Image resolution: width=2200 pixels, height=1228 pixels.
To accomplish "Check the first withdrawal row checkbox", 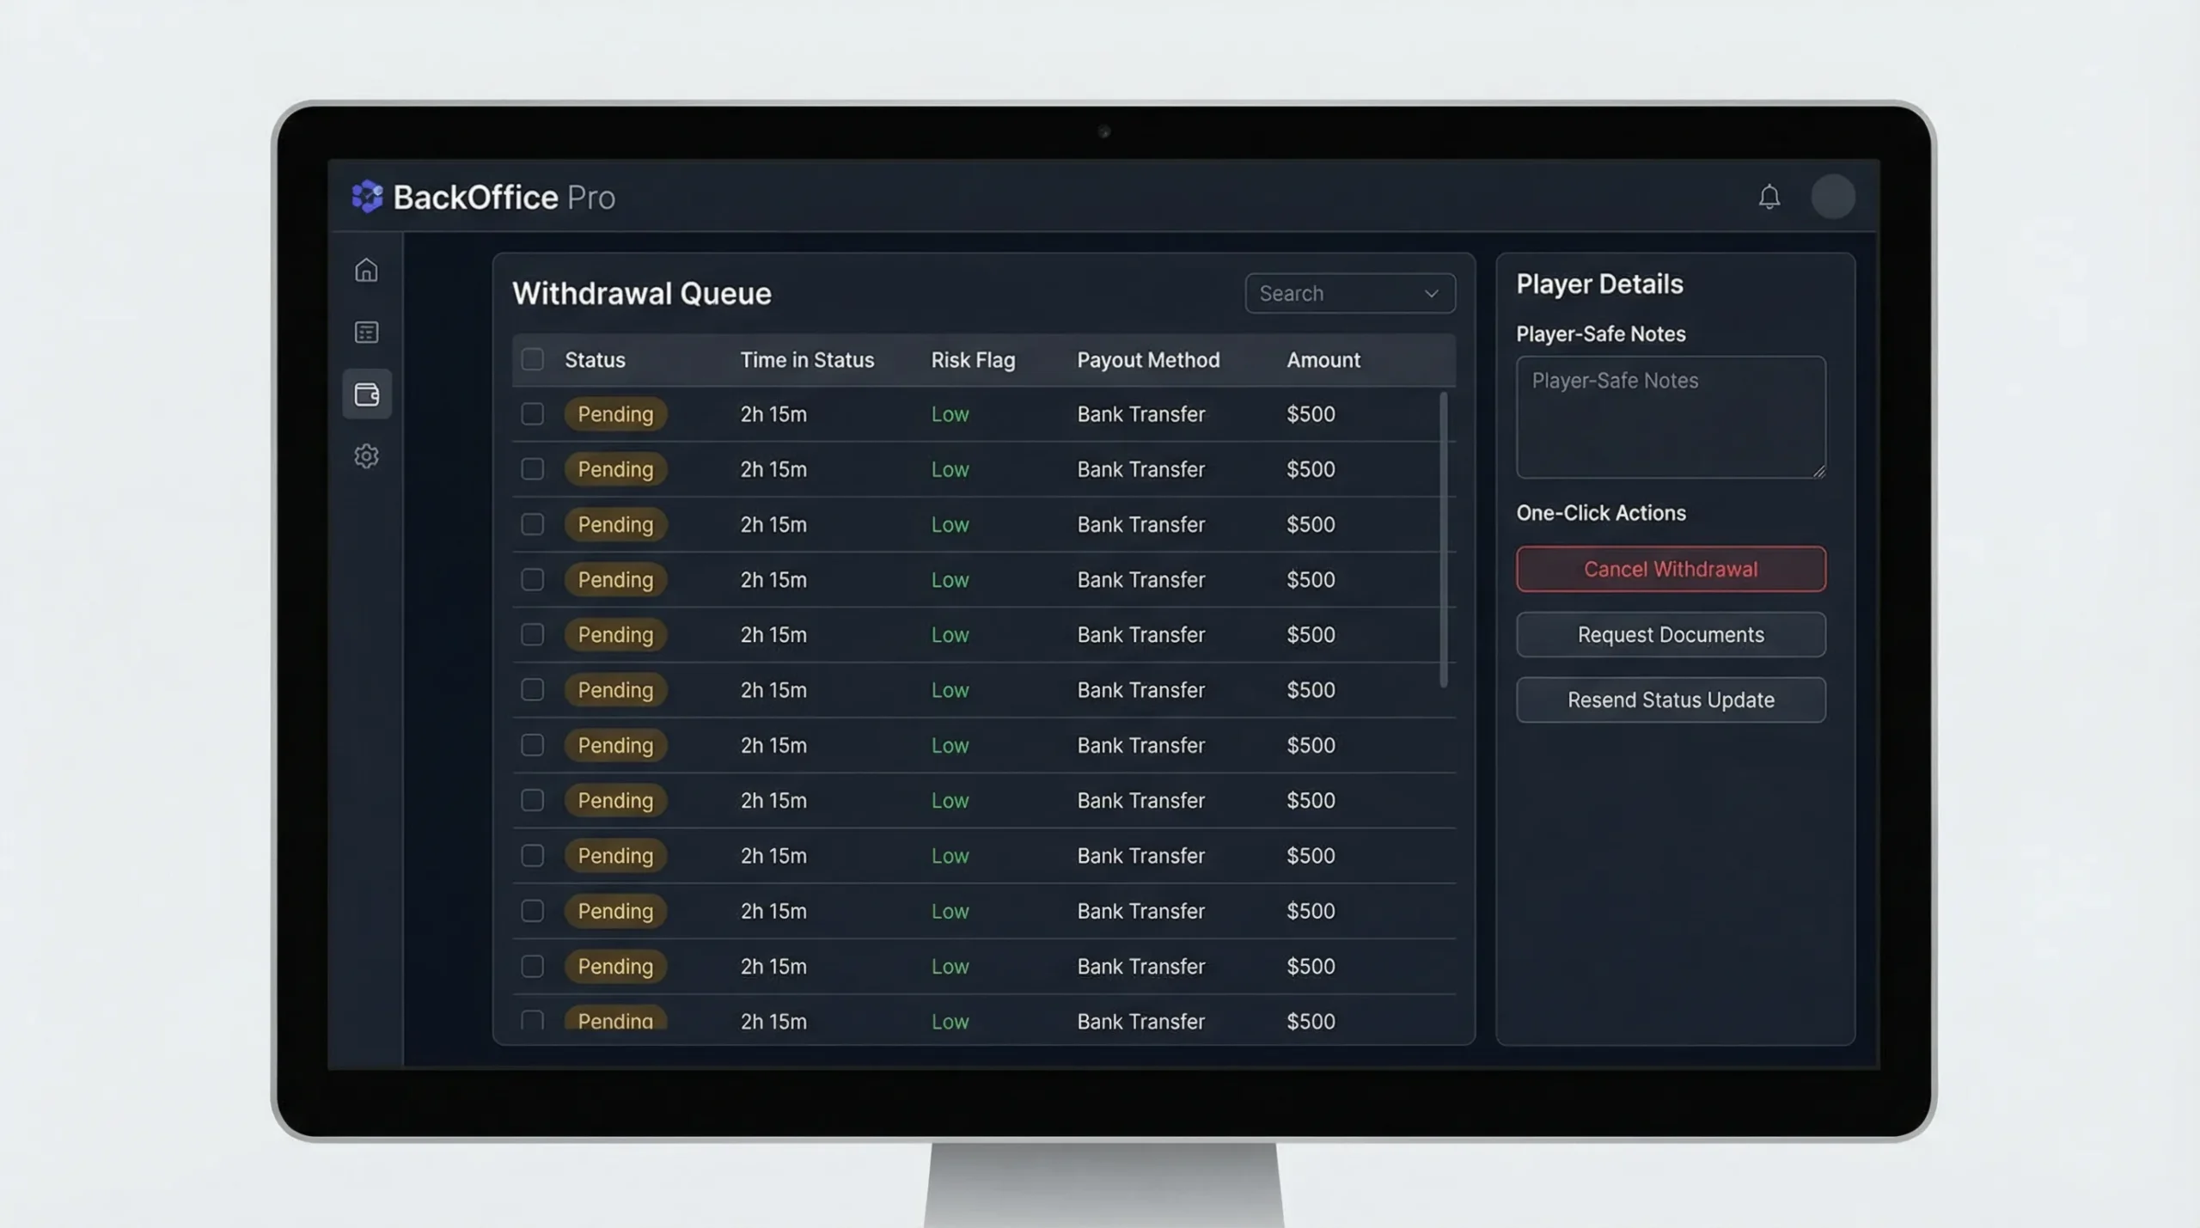I will click(x=532, y=414).
